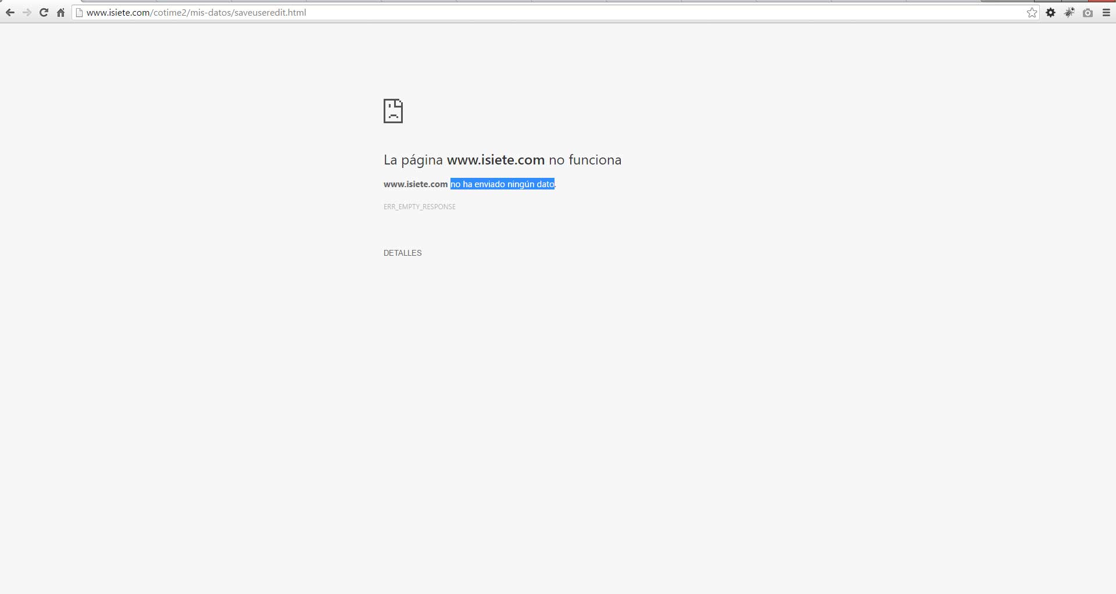Click the page info icon before the URL
1116x594 pixels.
80,13
